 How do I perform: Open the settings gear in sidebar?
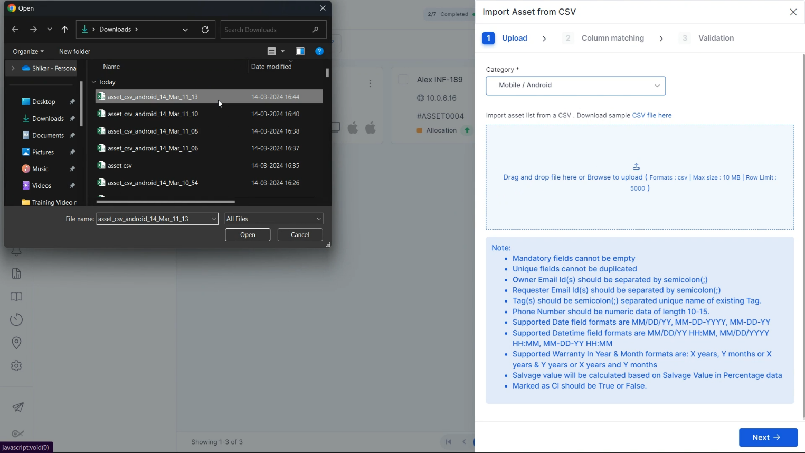tap(17, 366)
